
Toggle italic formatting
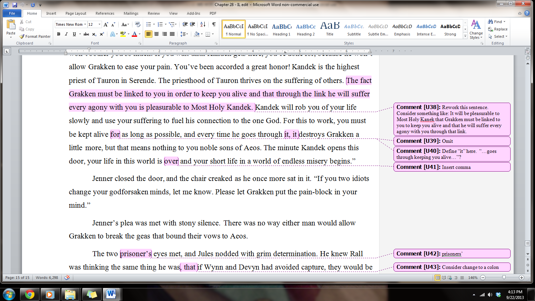66,34
